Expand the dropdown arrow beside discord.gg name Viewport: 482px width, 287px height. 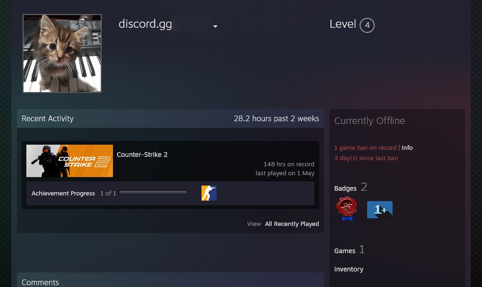(215, 26)
